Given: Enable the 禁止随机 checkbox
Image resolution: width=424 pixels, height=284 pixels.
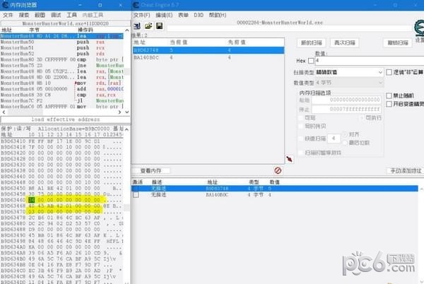Looking at the screenshot, I should [x=389, y=95].
